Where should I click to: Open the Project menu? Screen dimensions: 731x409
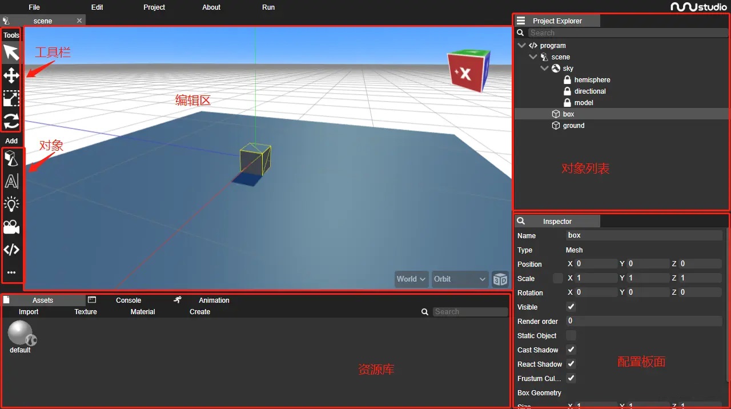click(x=154, y=7)
